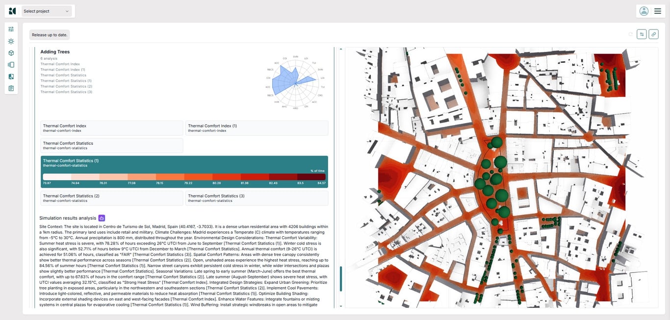670x320 pixels.
Task: Click the 84.57 legend maximum value
Action: (x=321, y=183)
